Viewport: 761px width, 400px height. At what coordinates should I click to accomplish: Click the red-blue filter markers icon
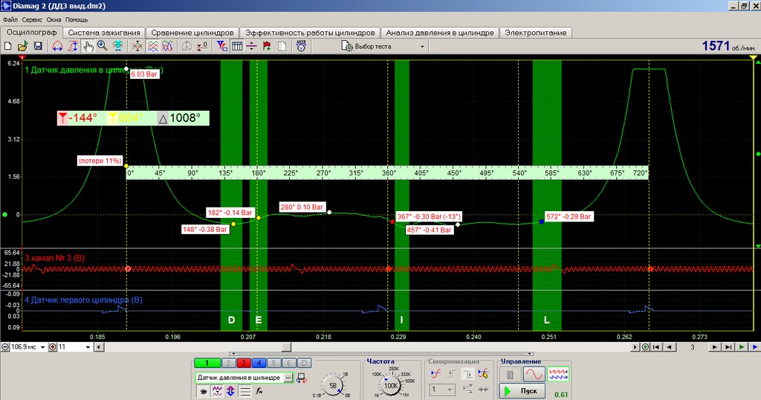pyautogui.click(x=221, y=46)
